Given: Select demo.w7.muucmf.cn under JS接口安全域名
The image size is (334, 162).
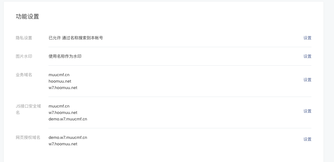Looking at the screenshot, I should tap(68, 119).
